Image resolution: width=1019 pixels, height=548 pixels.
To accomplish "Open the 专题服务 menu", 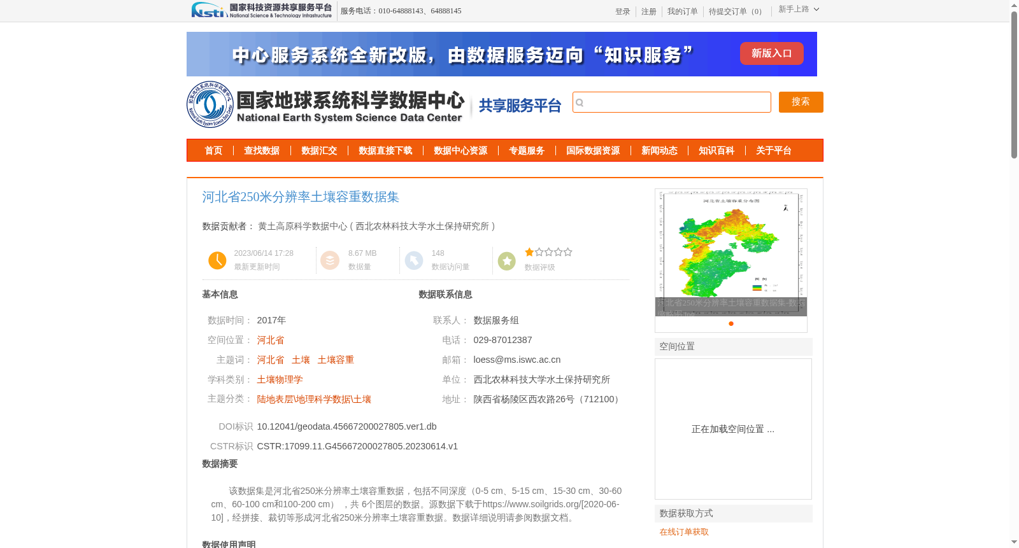I will point(527,151).
